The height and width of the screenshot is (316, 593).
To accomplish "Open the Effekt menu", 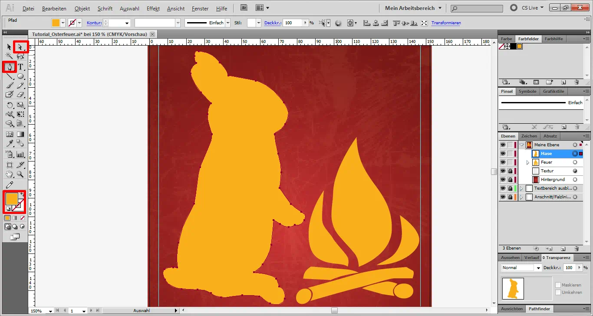I will click(153, 8).
